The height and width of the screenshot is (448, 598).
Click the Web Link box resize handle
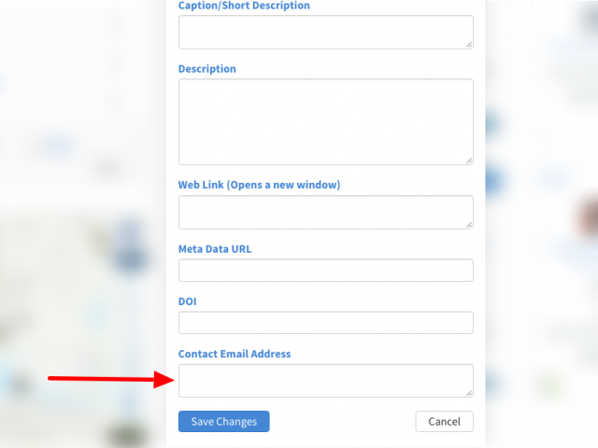469,225
